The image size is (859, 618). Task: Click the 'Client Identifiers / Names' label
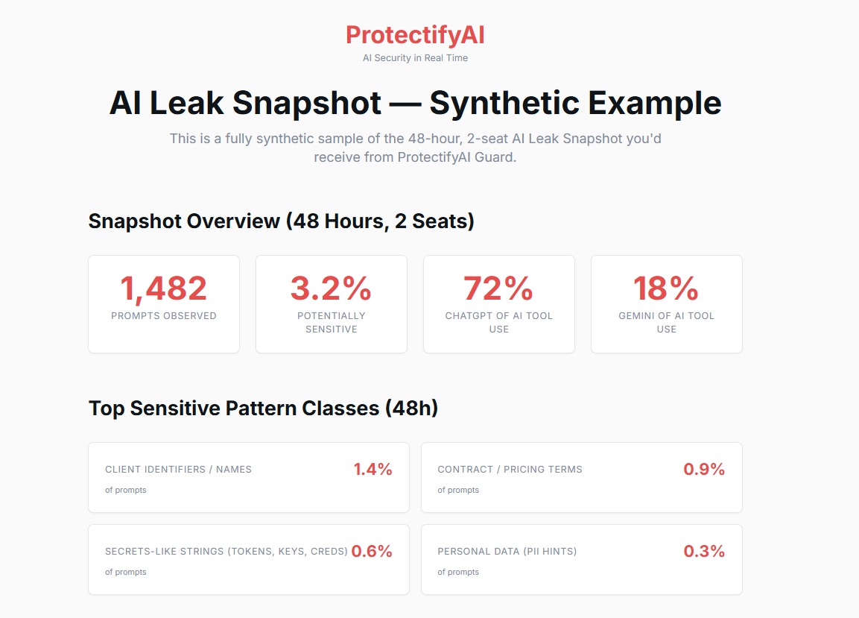178,470
